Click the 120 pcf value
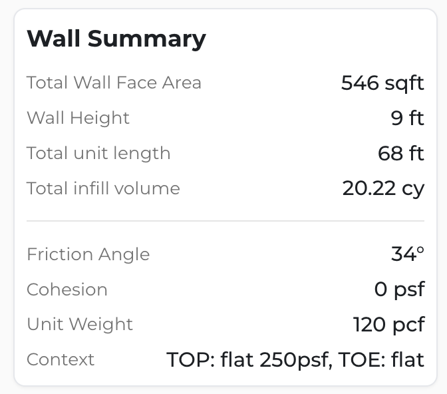Viewport: 447px width, 394px height. (388, 324)
